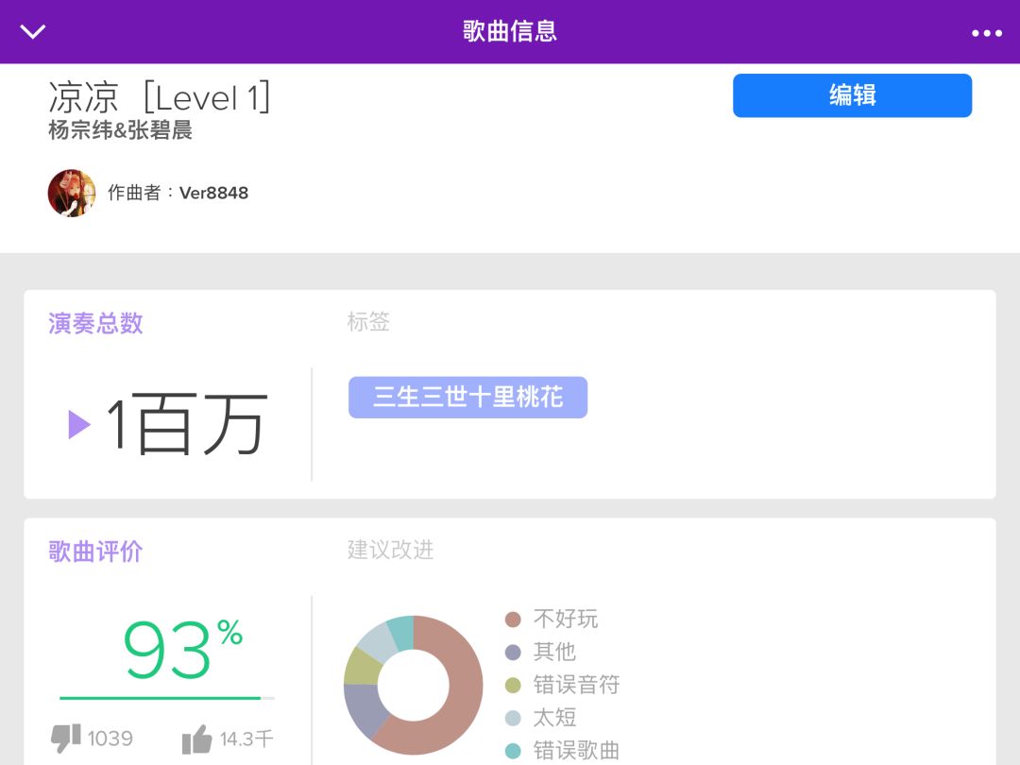Click the 错误歌曲 legend color dot

513,751
